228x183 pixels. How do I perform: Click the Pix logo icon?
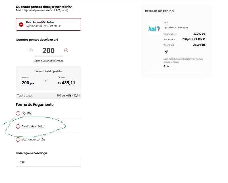[24, 113]
